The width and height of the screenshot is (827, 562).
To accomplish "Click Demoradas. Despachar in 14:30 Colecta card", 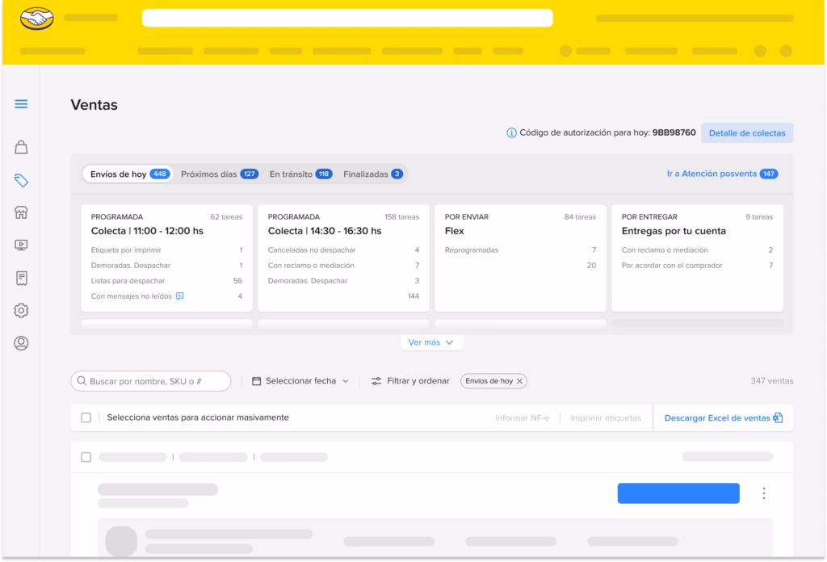I will tap(343, 281).
